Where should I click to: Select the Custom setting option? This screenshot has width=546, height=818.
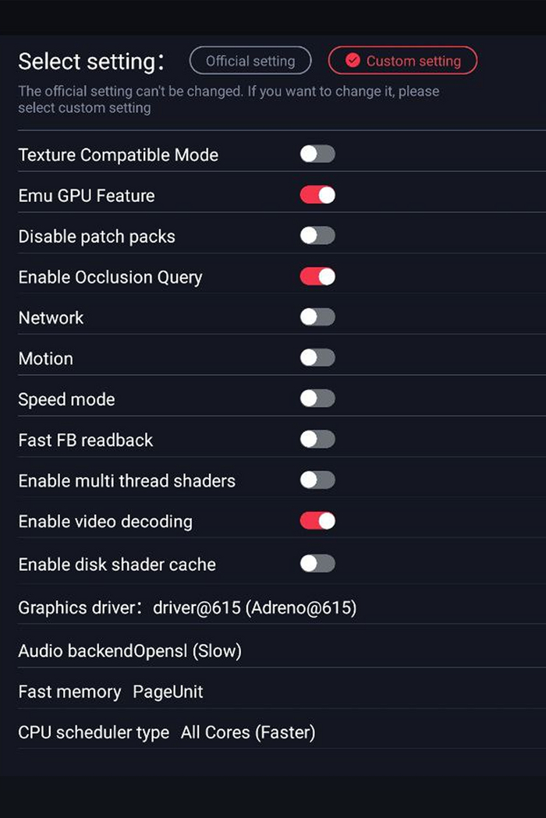[x=402, y=60]
